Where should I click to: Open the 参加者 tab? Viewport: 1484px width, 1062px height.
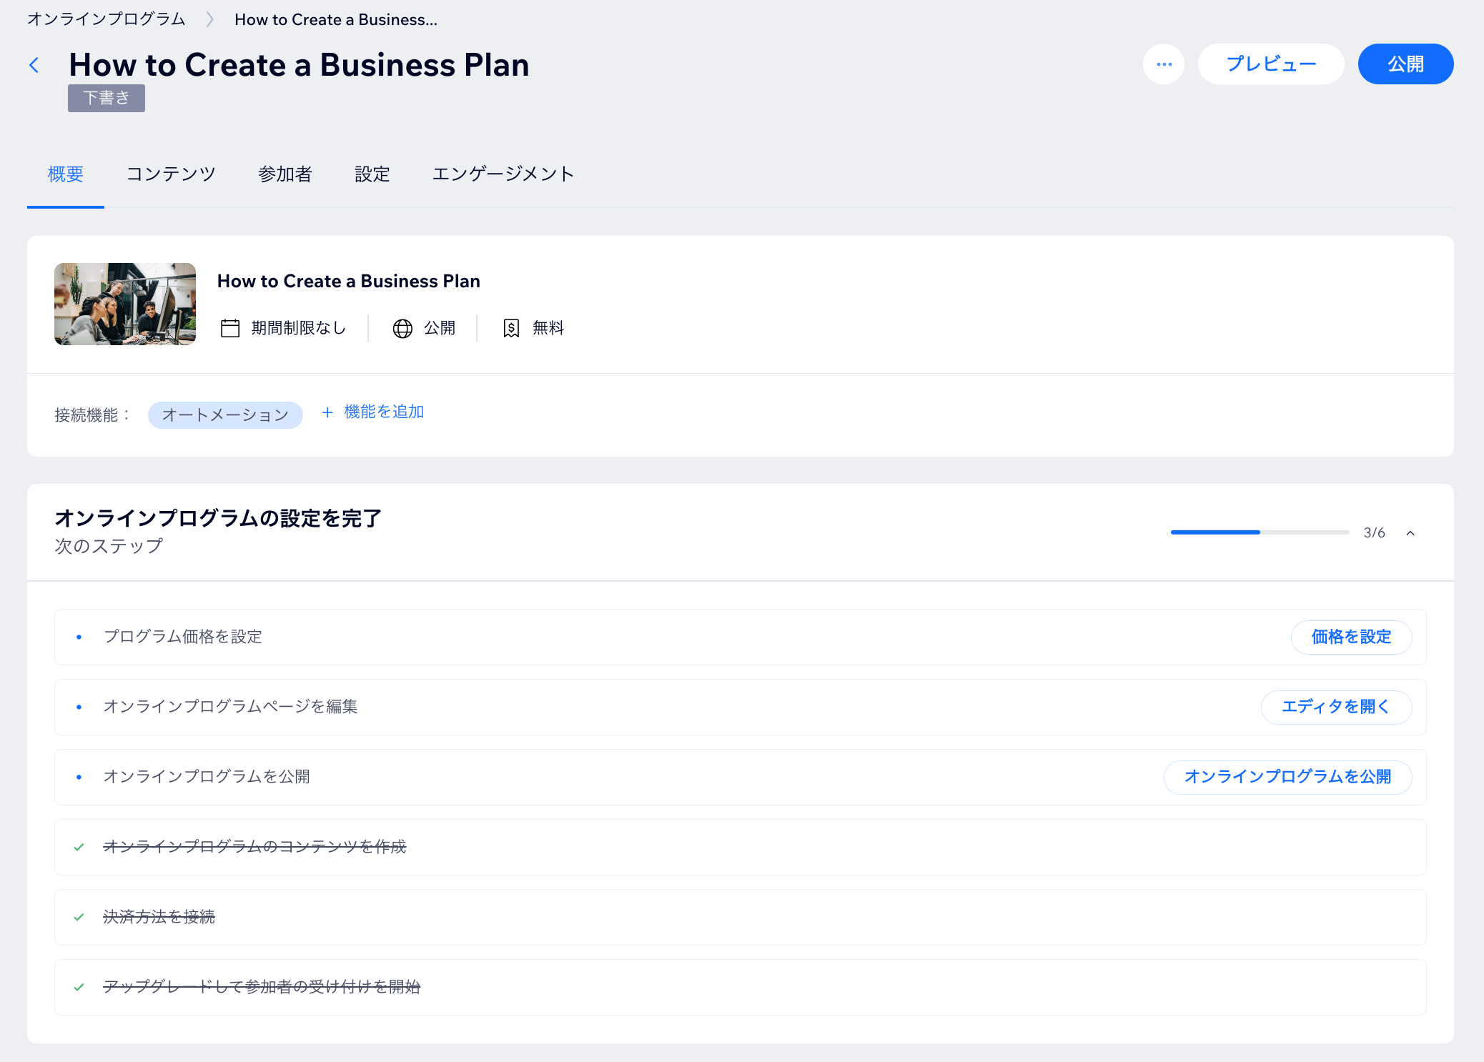coord(285,174)
